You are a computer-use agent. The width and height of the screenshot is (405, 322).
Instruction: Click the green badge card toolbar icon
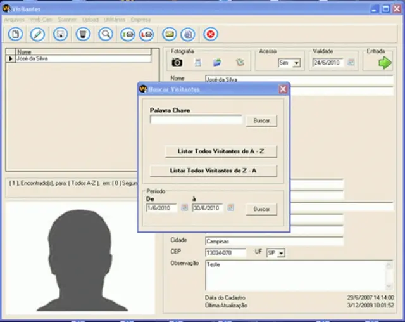click(x=128, y=34)
